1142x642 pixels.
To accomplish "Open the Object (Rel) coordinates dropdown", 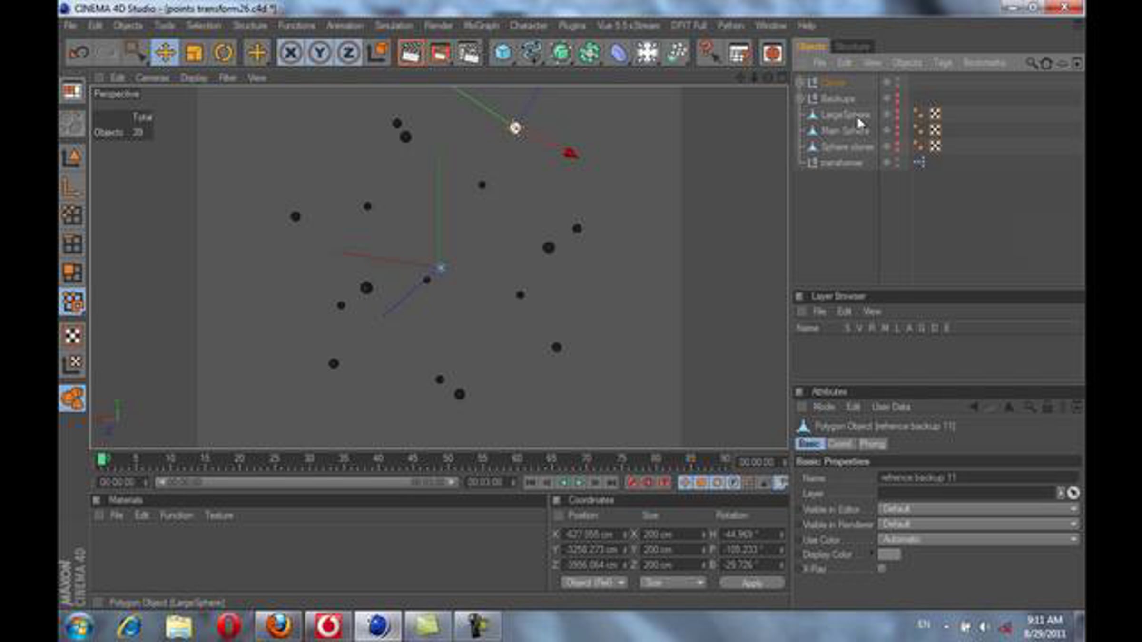I will 594,583.
